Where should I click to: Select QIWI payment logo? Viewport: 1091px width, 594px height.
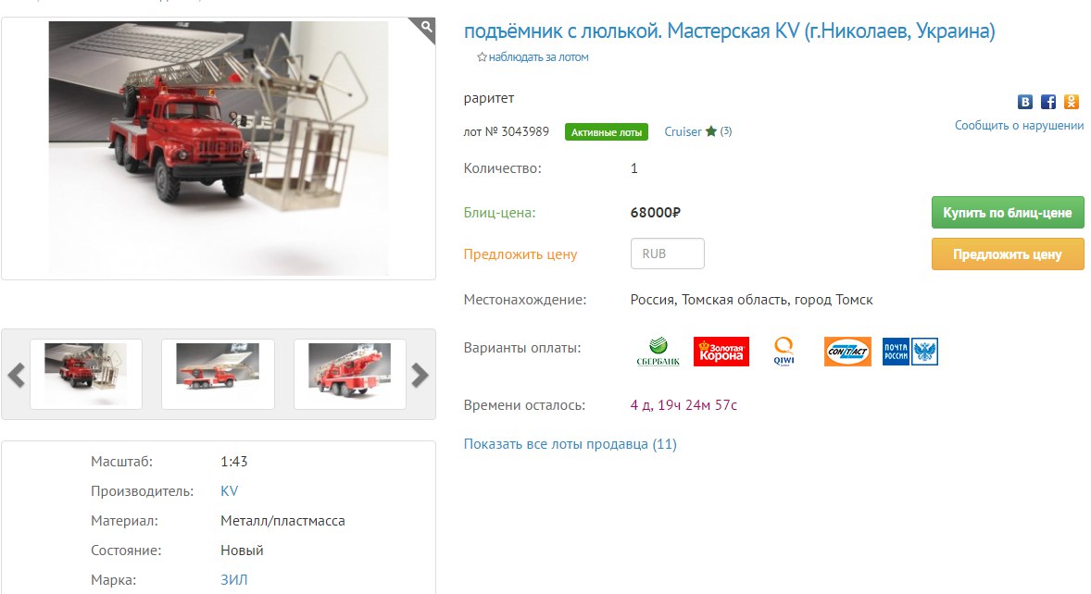pos(784,352)
